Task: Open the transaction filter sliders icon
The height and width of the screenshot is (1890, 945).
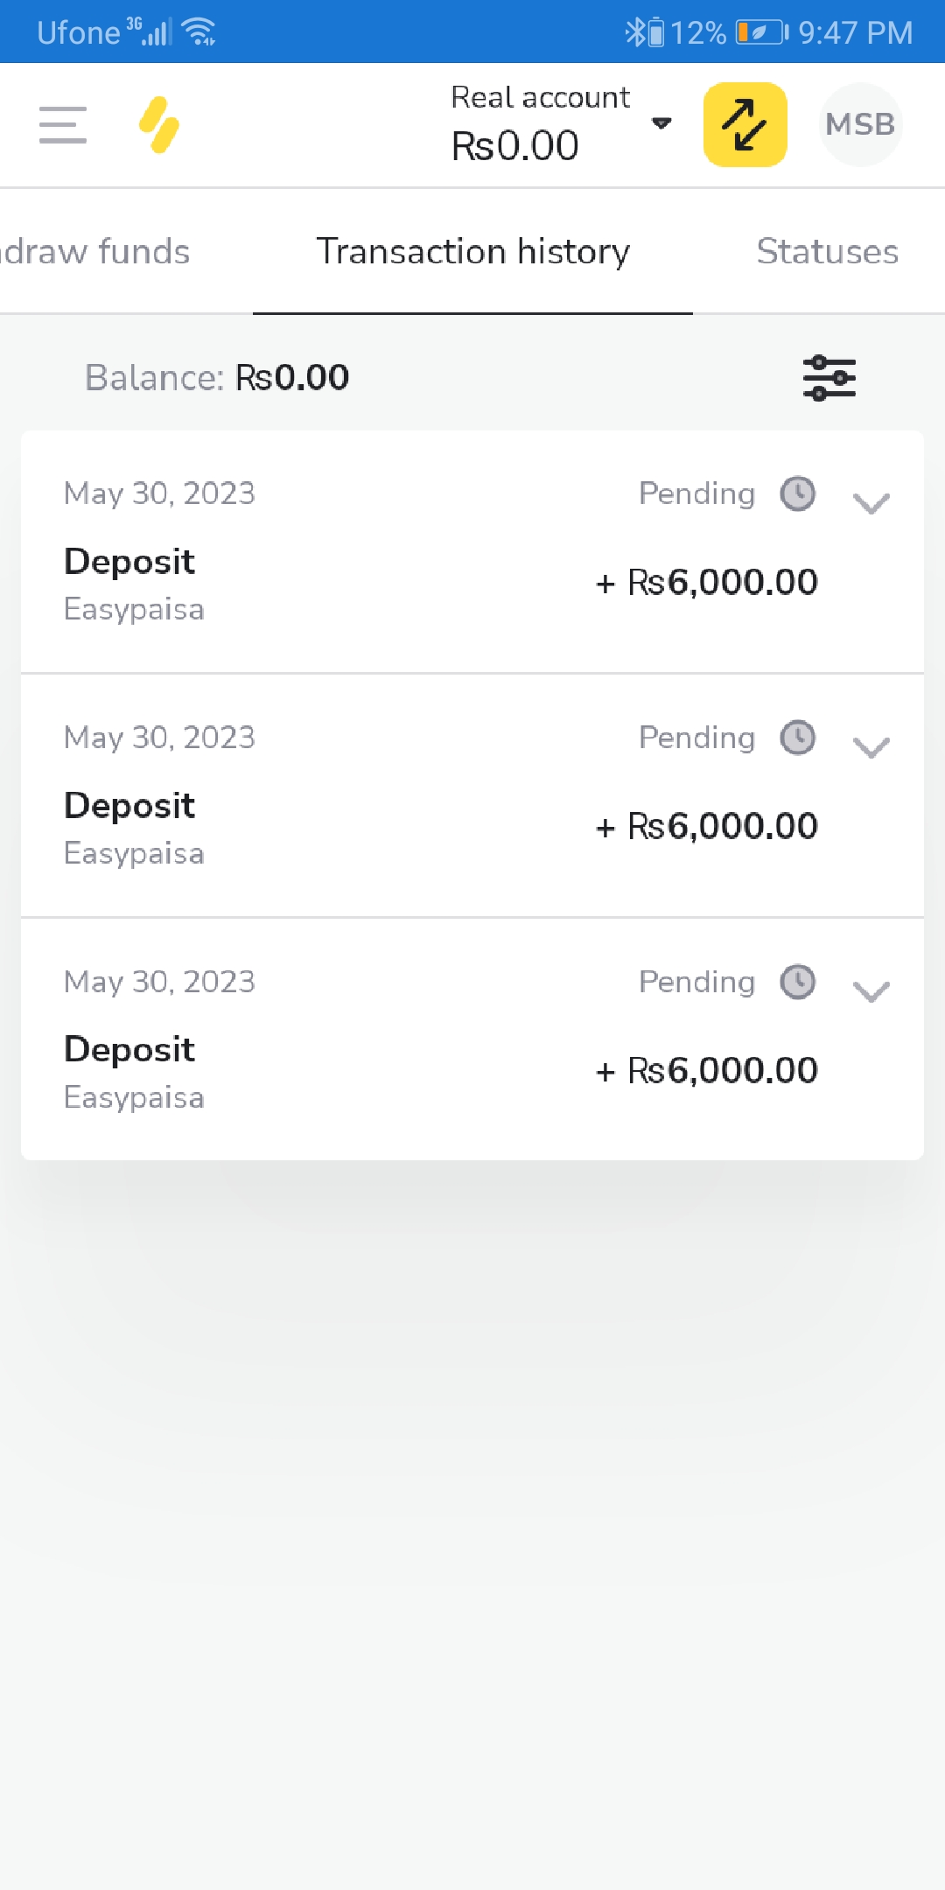Action: (x=829, y=378)
